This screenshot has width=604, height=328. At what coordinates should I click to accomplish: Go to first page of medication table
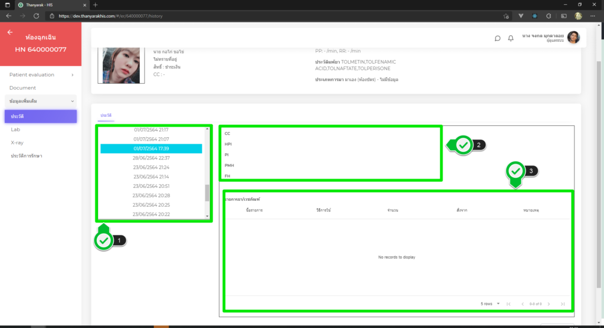[x=508, y=304]
